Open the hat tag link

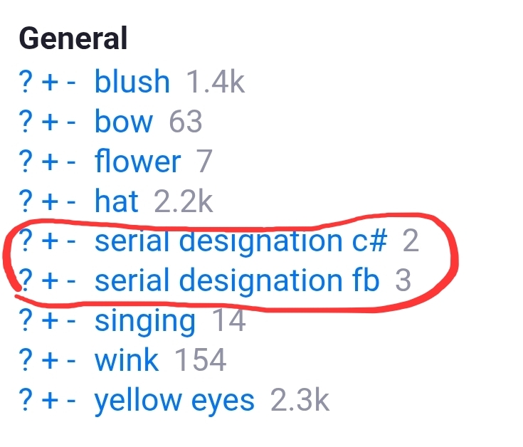click(x=116, y=202)
